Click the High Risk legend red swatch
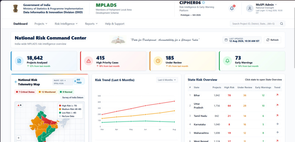The height and width of the screenshot is (142, 295). 60,106
